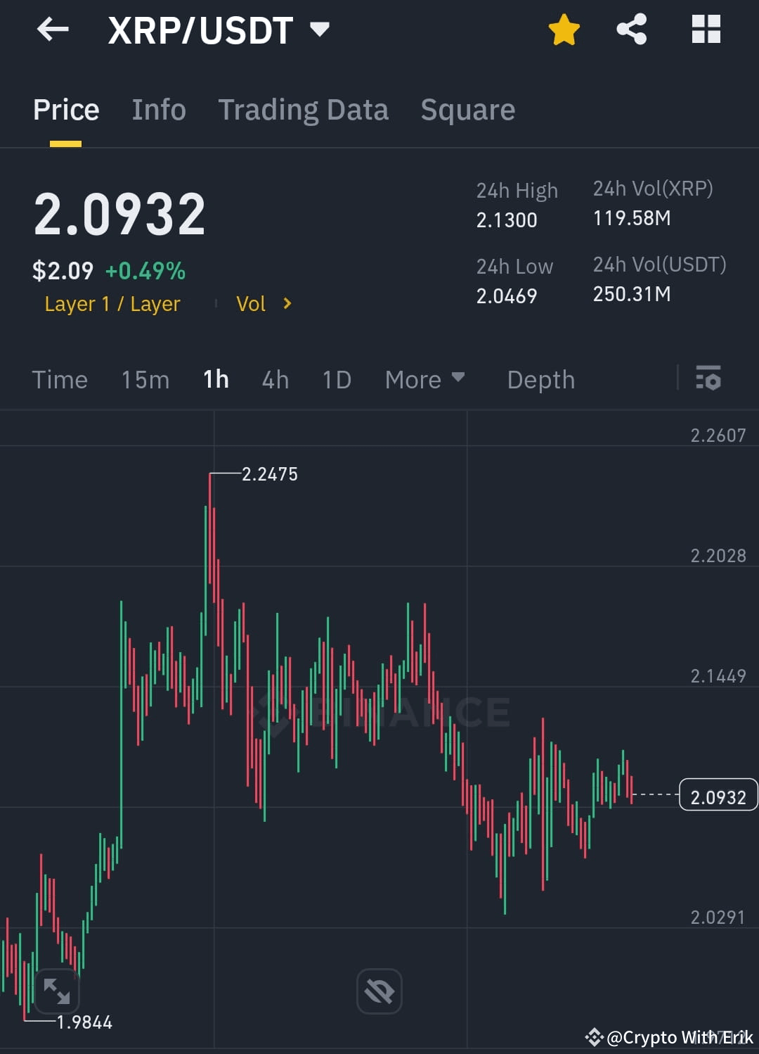Favorite XRP/USDT using the star icon

tap(564, 29)
